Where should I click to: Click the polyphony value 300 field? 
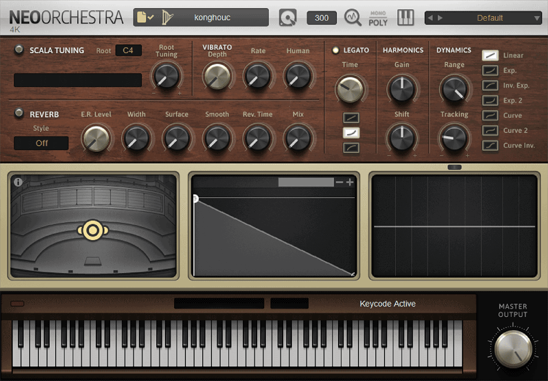pos(321,18)
